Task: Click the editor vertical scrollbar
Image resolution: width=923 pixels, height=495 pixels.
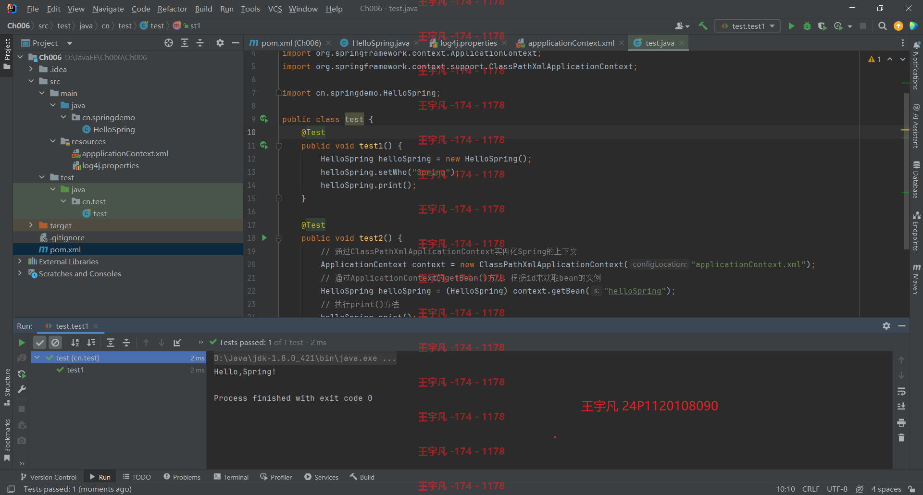Action: coord(906,172)
